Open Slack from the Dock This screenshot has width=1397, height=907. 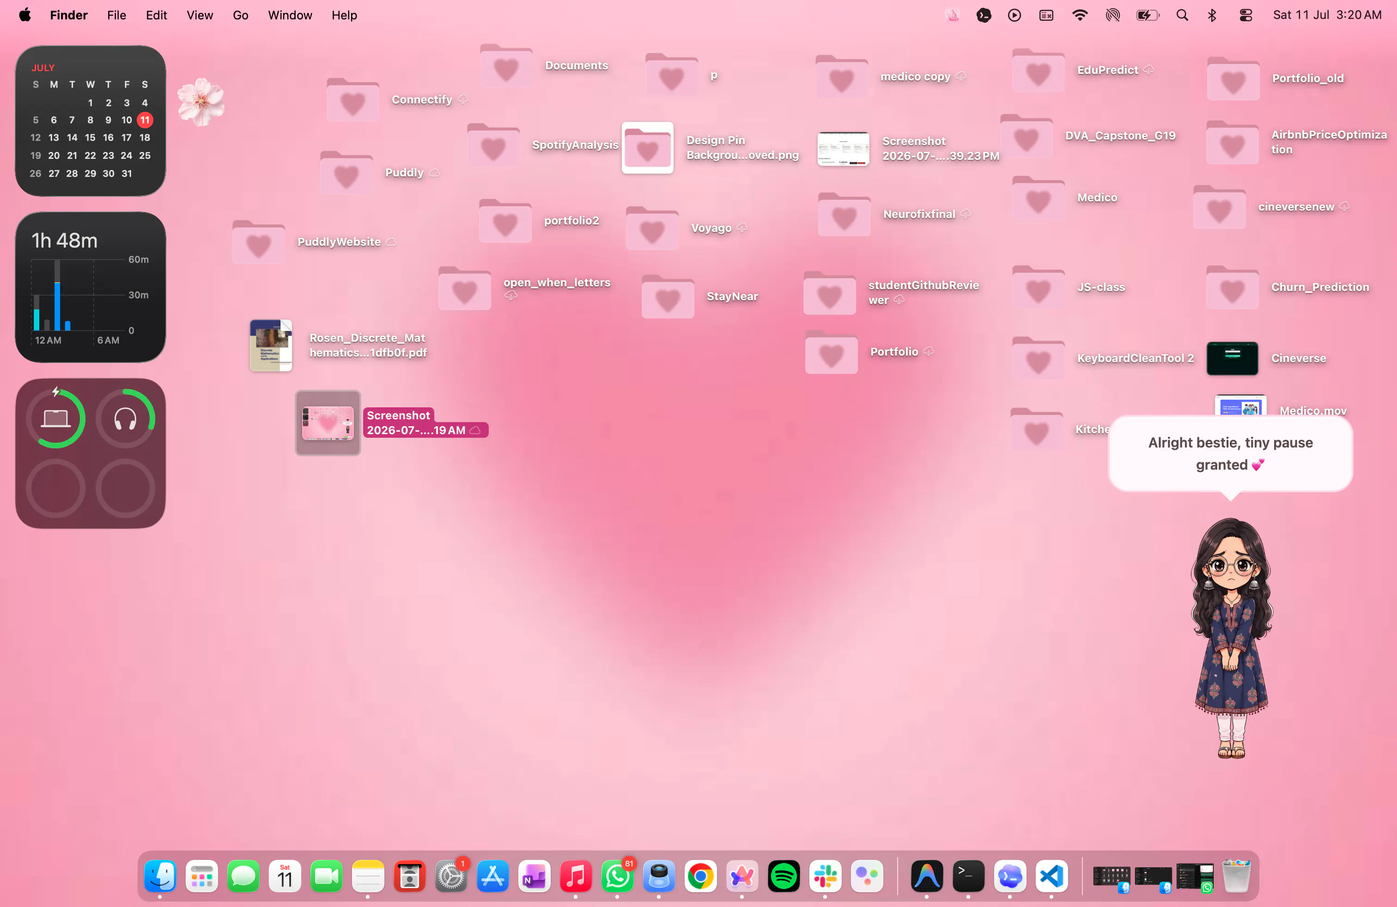tap(825, 877)
